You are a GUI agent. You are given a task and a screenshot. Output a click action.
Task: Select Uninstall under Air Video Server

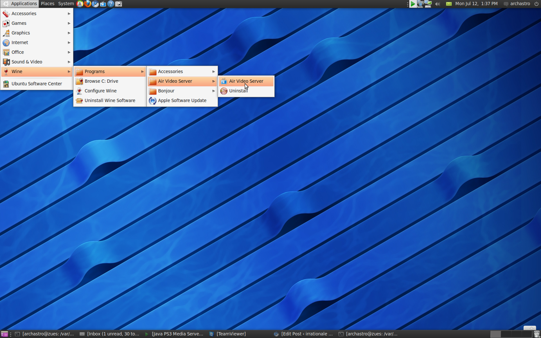(238, 91)
